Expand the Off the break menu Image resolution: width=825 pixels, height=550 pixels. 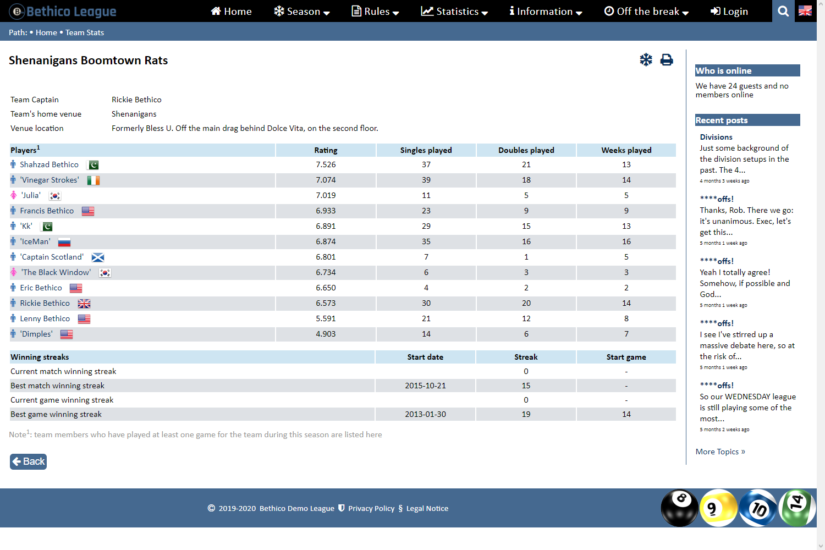[x=646, y=11]
